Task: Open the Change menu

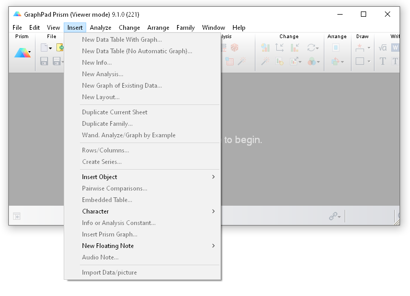Action: (129, 28)
